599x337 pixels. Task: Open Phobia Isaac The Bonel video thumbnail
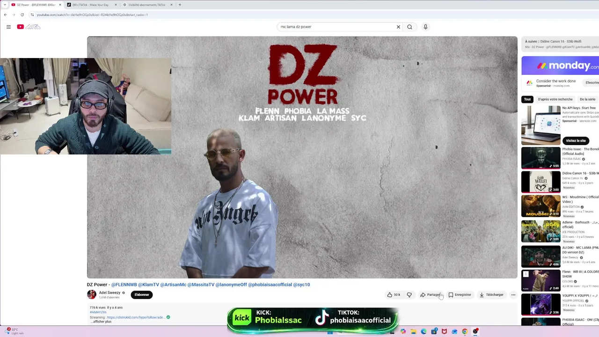(x=541, y=158)
